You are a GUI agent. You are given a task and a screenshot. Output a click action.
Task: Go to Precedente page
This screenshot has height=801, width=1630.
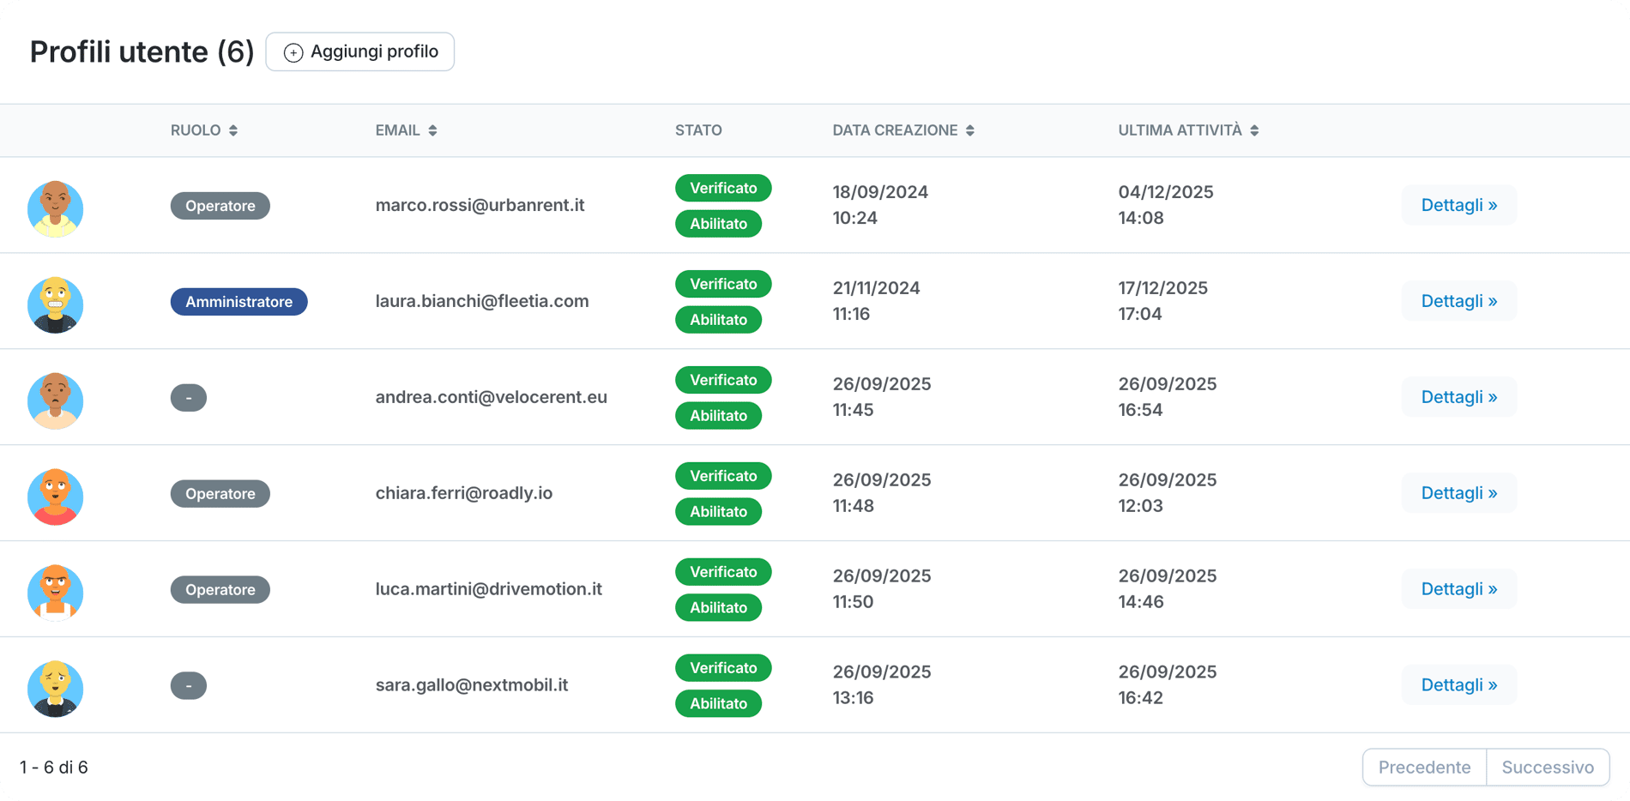coord(1424,767)
